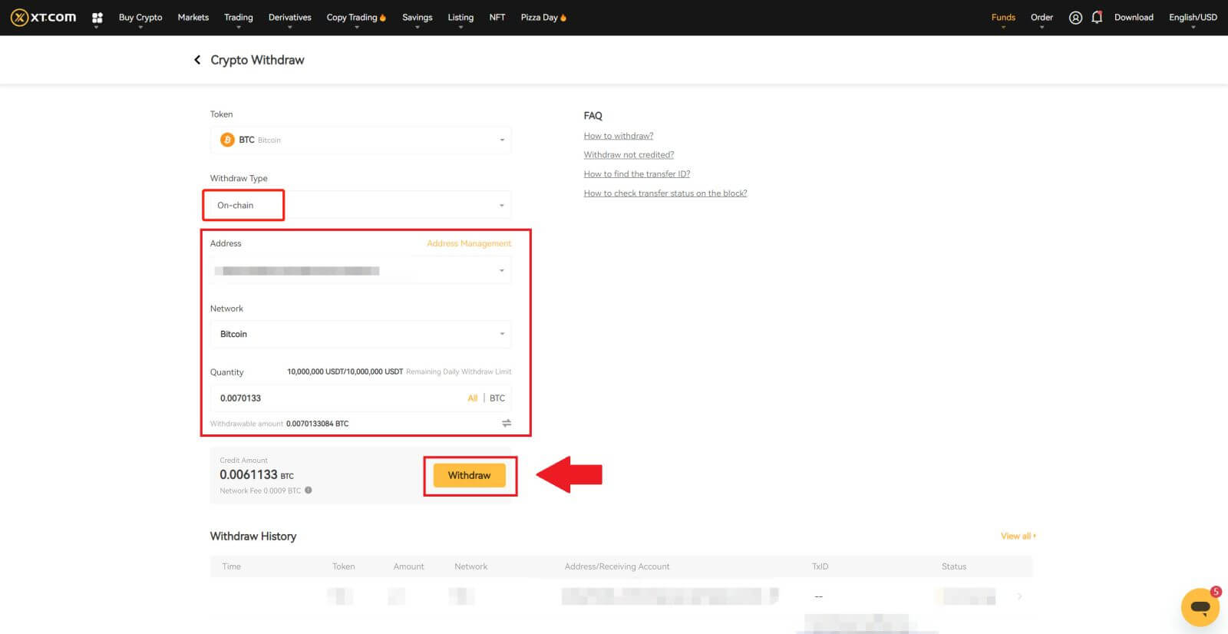Click the TxID column header
Image resolution: width=1228 pixels, height=634 pixels.
pos(820,566)
